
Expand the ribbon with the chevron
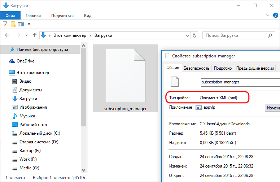point(267,16)
